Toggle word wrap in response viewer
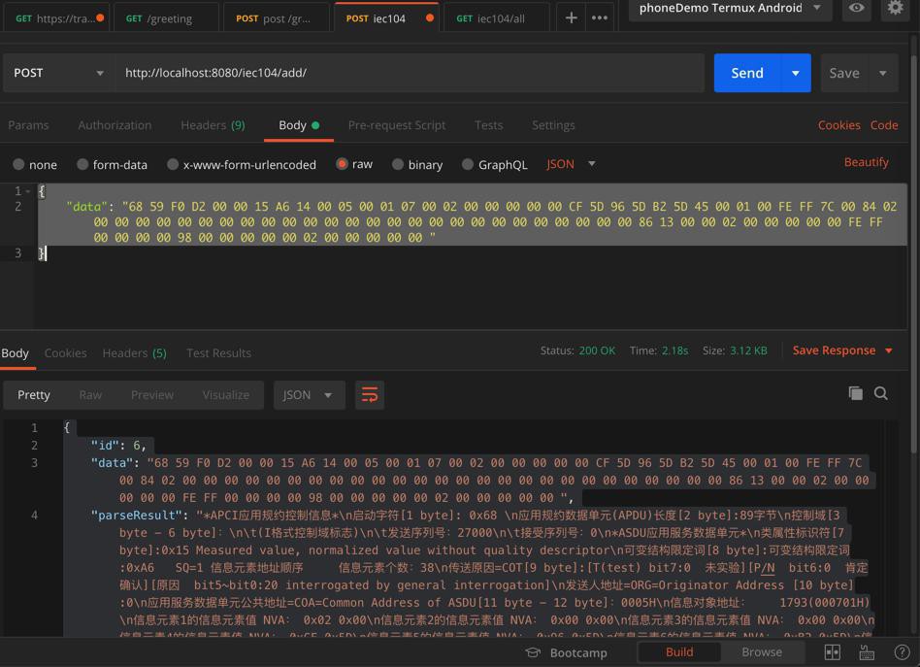The height and width of the screenshot is (667, 920). coord(370,395)
